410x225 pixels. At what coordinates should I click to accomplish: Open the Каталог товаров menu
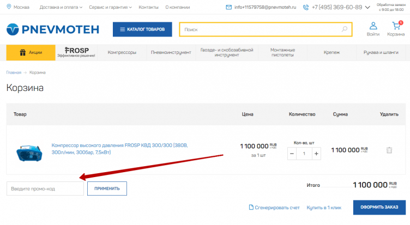pyautogui.click(x=142, y=29)
